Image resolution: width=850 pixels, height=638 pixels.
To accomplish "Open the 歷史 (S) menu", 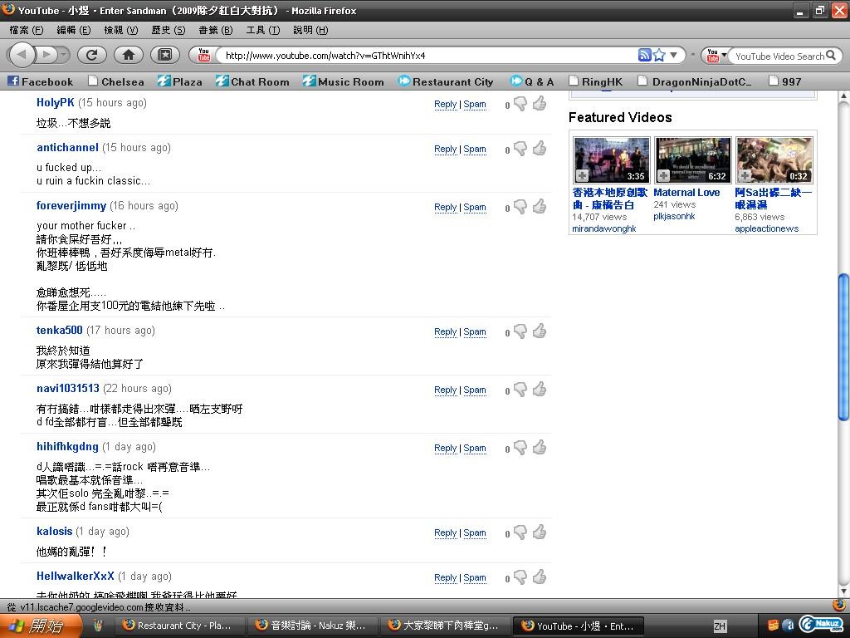I will 168,30.
